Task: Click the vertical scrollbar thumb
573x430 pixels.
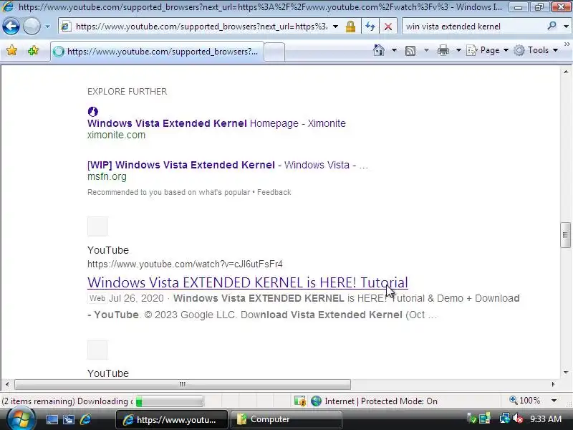Action: (566, 235)
